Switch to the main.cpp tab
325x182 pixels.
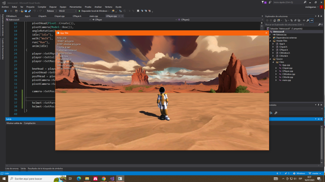(94, 16)
